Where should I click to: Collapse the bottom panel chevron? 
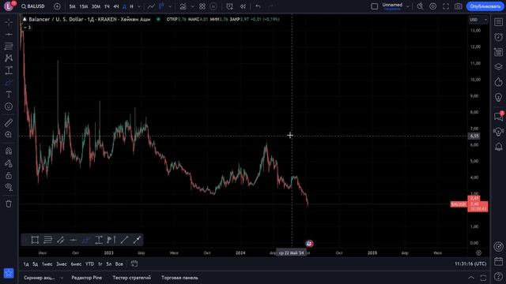click(x=471, y=278)
